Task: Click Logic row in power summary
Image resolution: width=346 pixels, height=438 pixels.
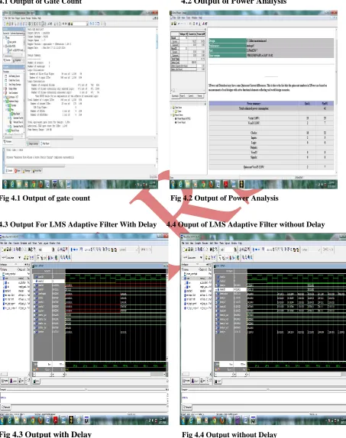Action: click(271, 143)
